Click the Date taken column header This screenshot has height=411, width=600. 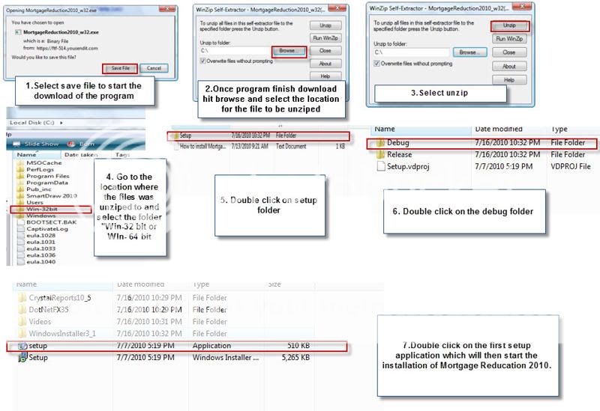[x=80, y=153]
